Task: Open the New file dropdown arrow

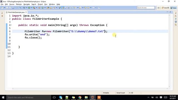Action: tap(4, 8)
